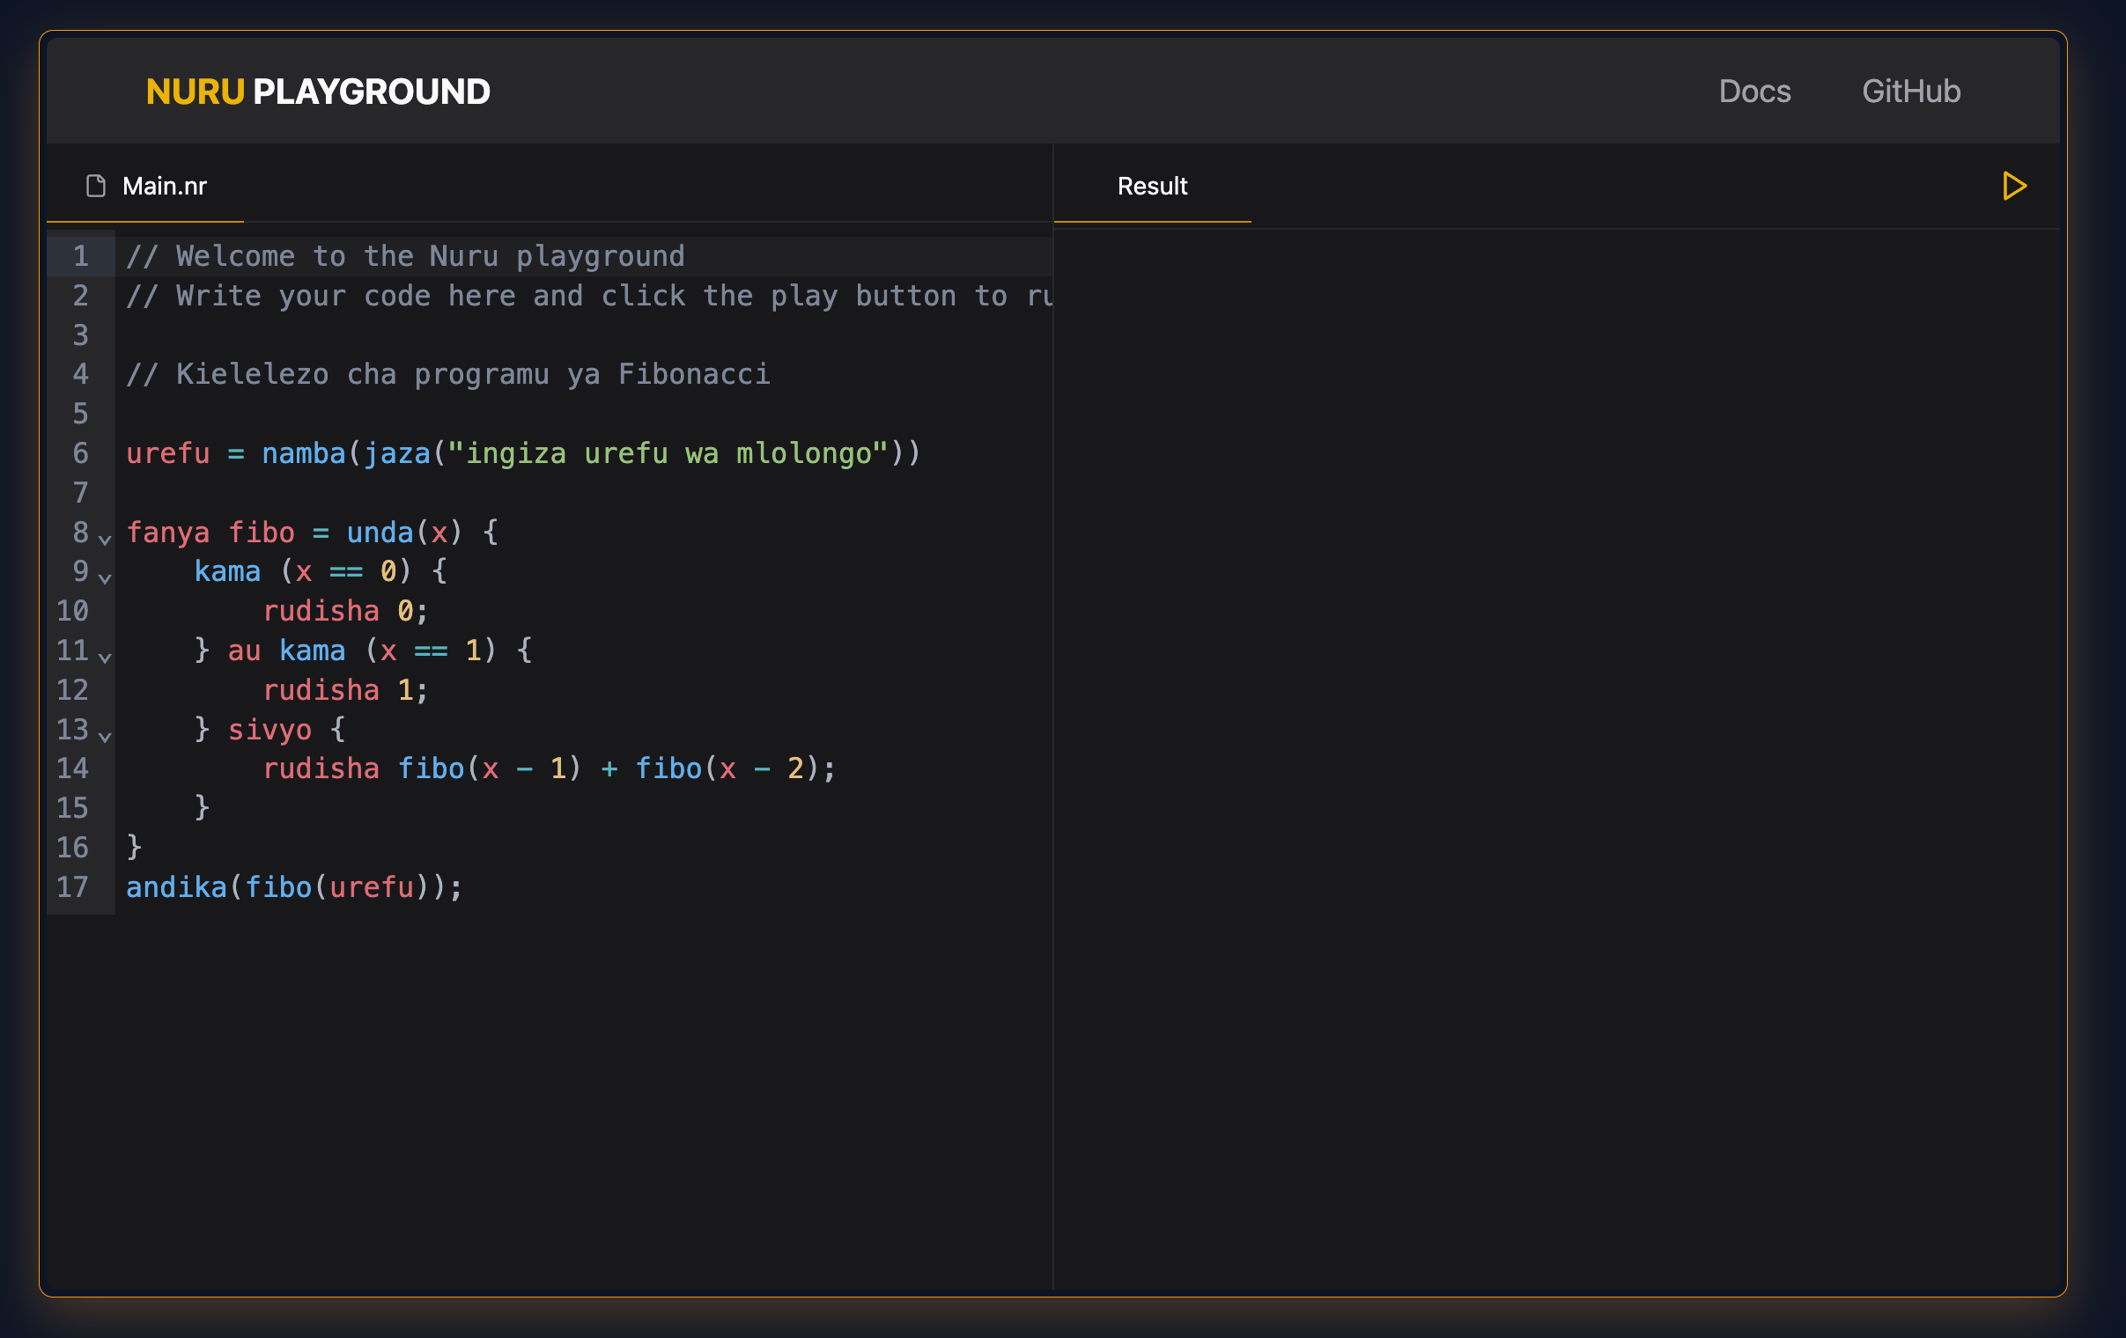This screenshot has width=2126, height=1338.
Task: Click "rudisha 0;" on line 10
Action: tap(345, 611)
